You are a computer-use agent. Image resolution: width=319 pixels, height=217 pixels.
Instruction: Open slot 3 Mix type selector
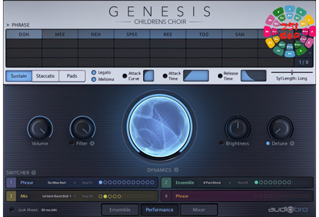(x=24, y=196)
